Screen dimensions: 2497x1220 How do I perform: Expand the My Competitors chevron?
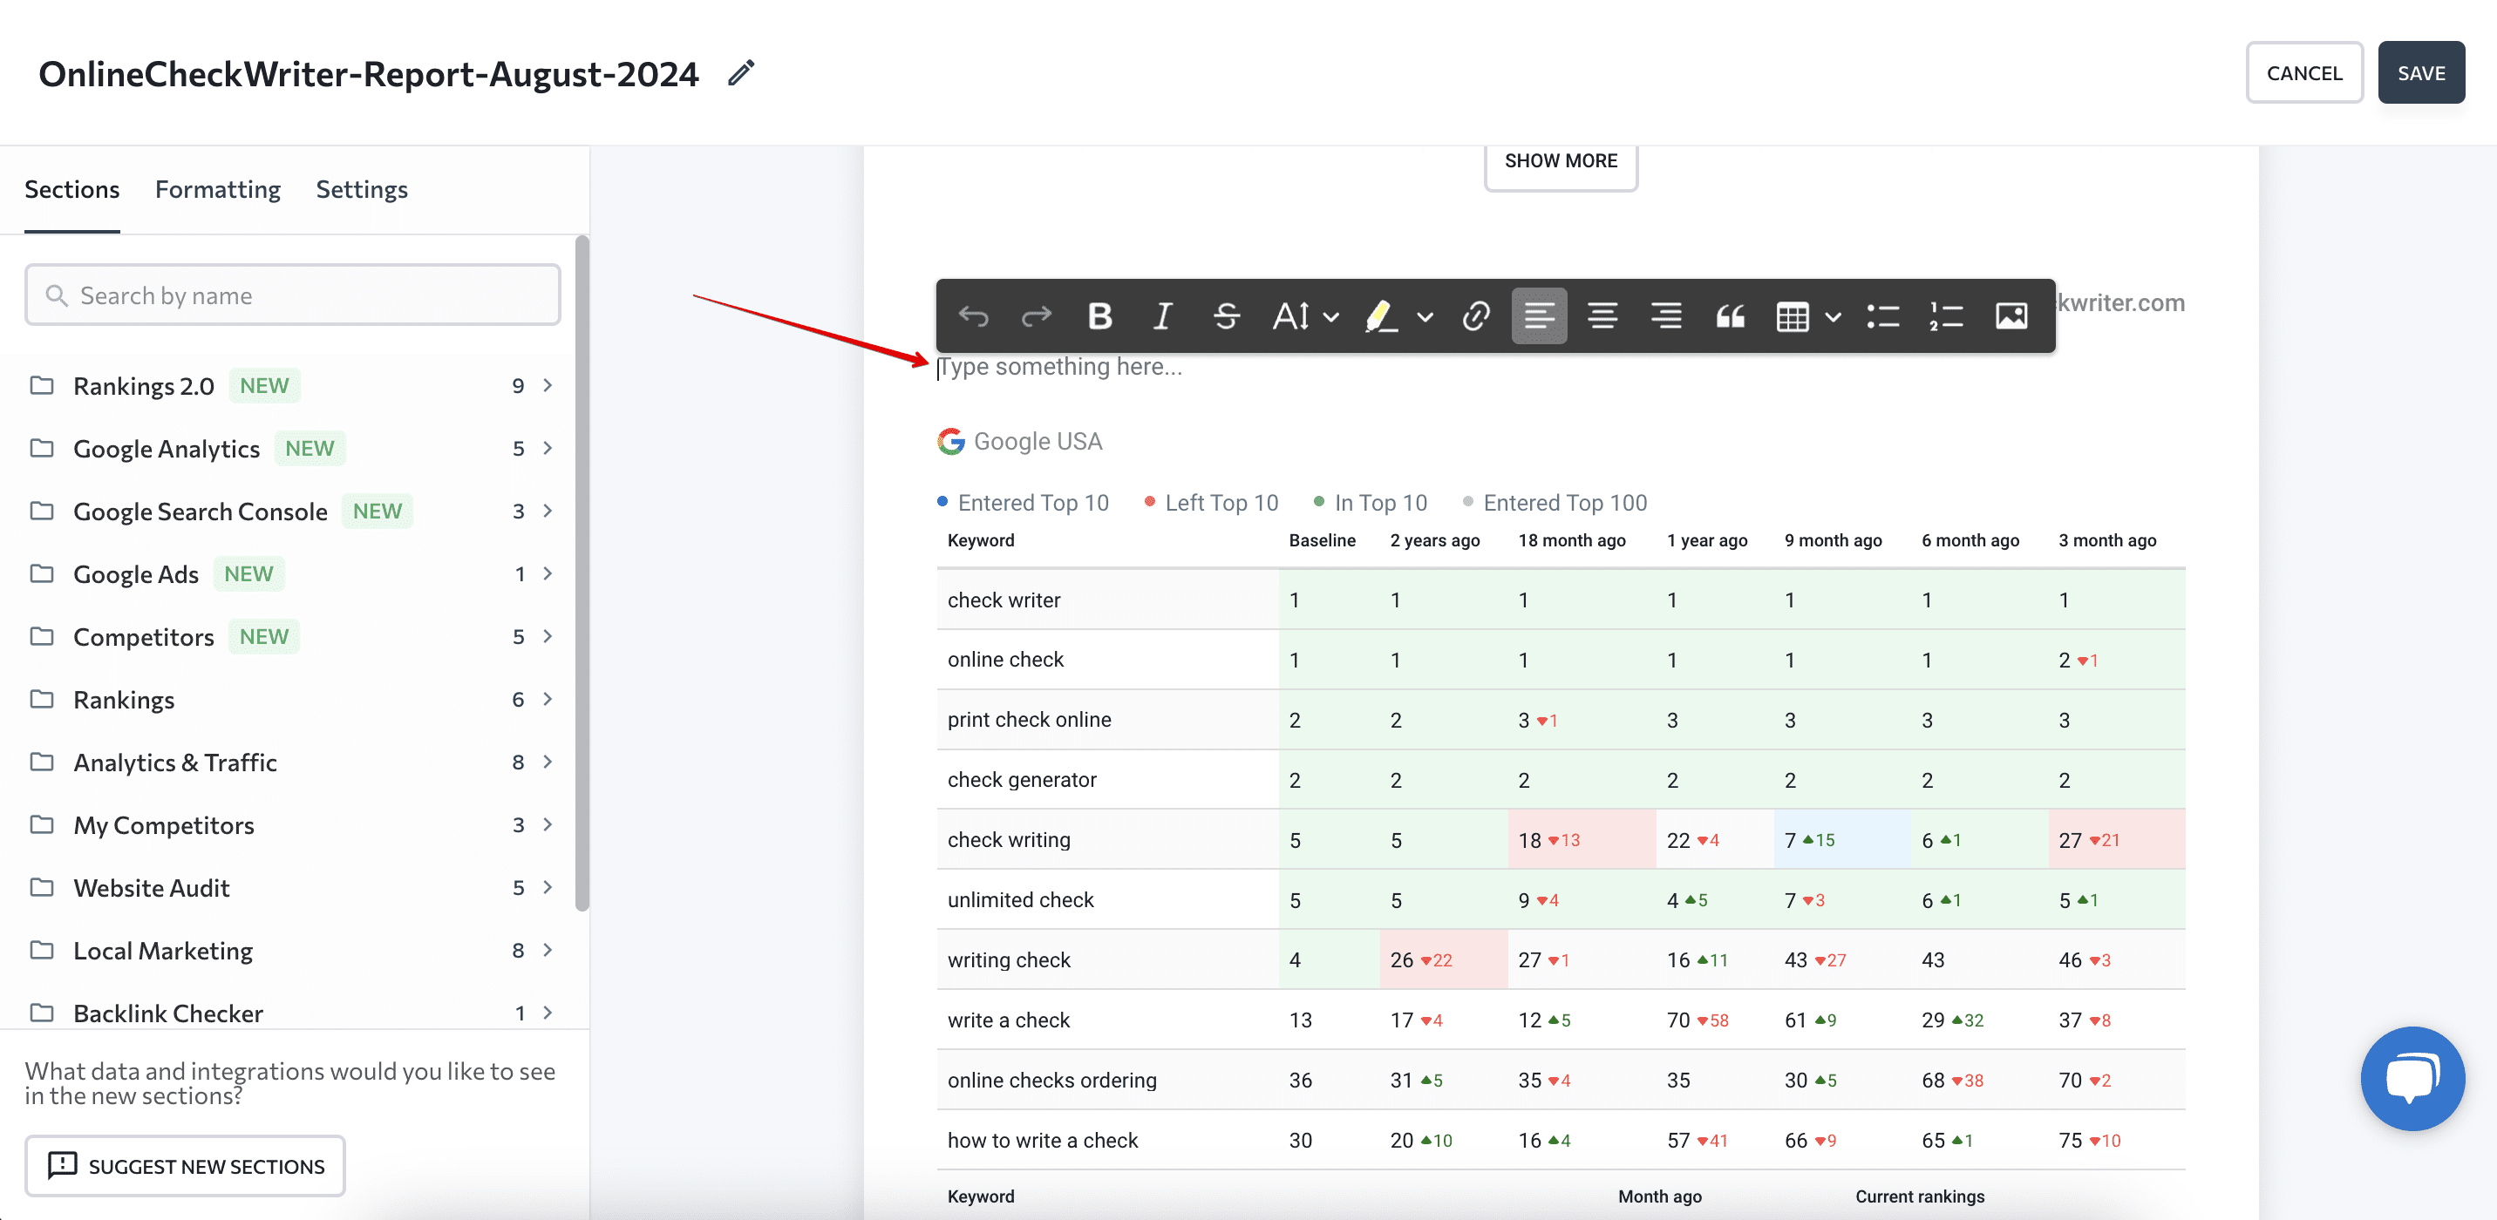548,824
